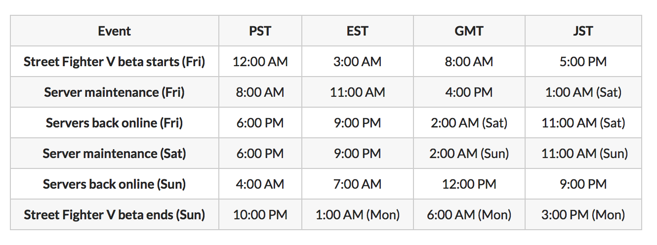Click the 1:00 AM (Mon) EST cell

[357, 215]
